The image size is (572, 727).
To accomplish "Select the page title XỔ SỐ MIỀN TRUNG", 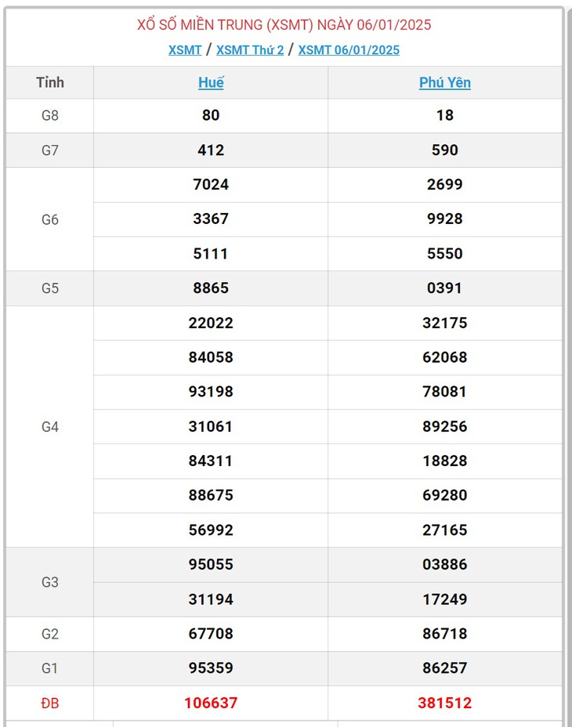I will coord(200,24).
